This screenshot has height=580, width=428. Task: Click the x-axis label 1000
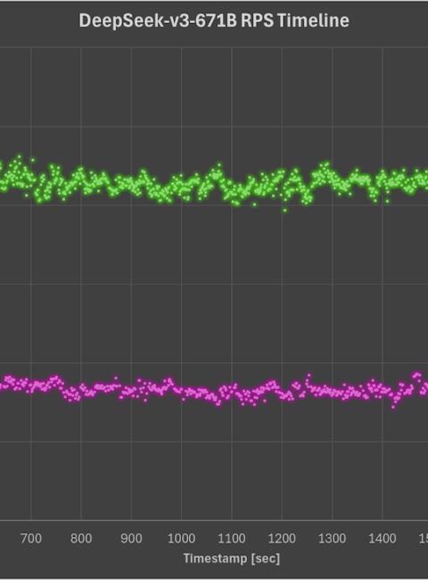click(182, 538)
